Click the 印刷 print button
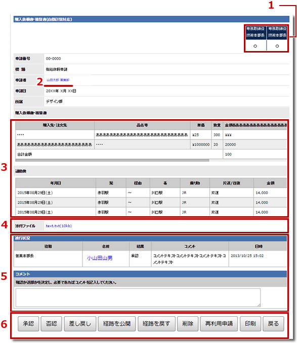The width and height of the screenshot is (297, 343). coord(250,323)
